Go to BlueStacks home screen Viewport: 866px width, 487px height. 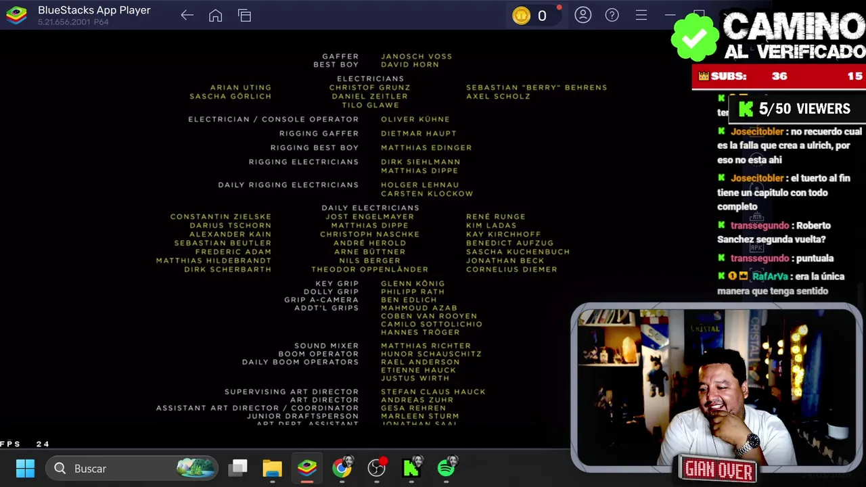coord(216,16)
